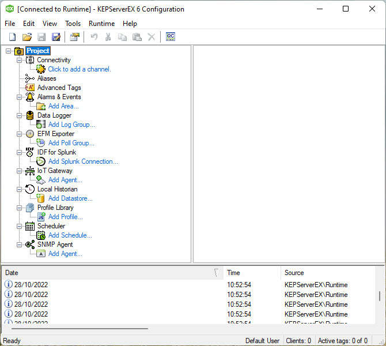Click the Add Splunk Connection link

click(83, 161)
